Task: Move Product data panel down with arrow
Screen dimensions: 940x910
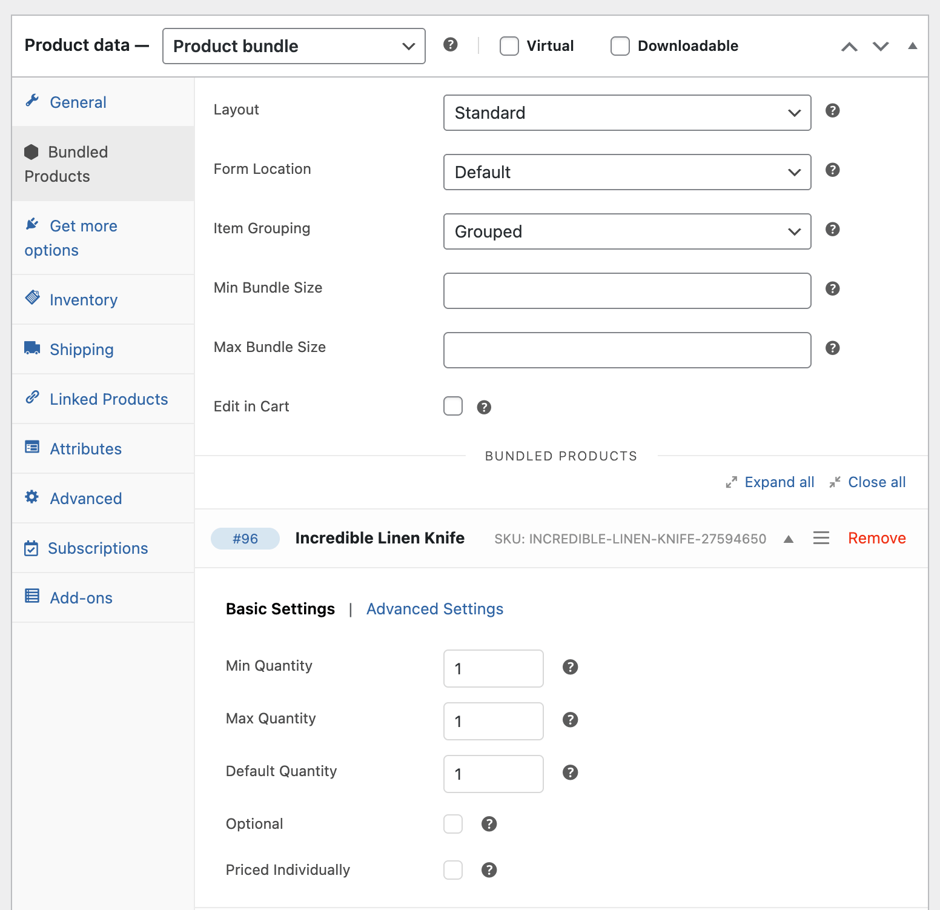Action: [x=880, y=47]
